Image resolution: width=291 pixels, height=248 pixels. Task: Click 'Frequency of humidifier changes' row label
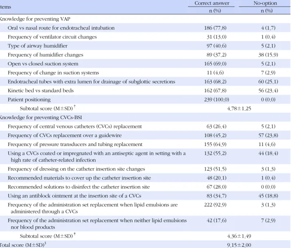tap(45, 55)
